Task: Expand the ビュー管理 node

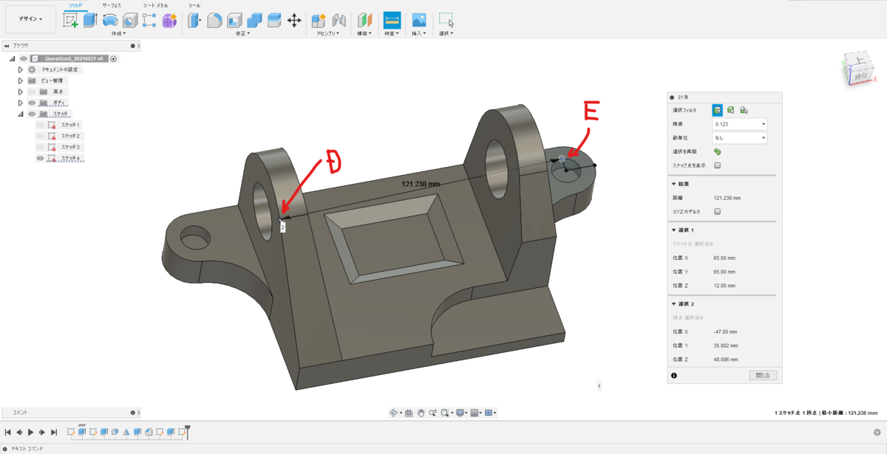Action: point(21,80)
